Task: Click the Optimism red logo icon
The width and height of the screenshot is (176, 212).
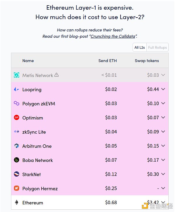Action: pos(16,118)
